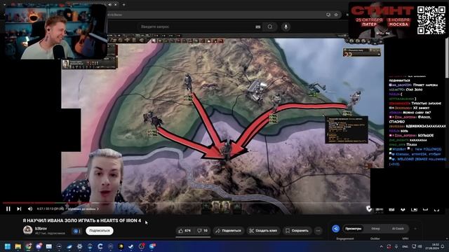Switch to theater mode
The width and height of the screenshot is (449, 252).
(425, 209)
